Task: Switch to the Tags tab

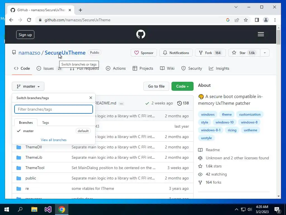Action: tap(46, 123)
